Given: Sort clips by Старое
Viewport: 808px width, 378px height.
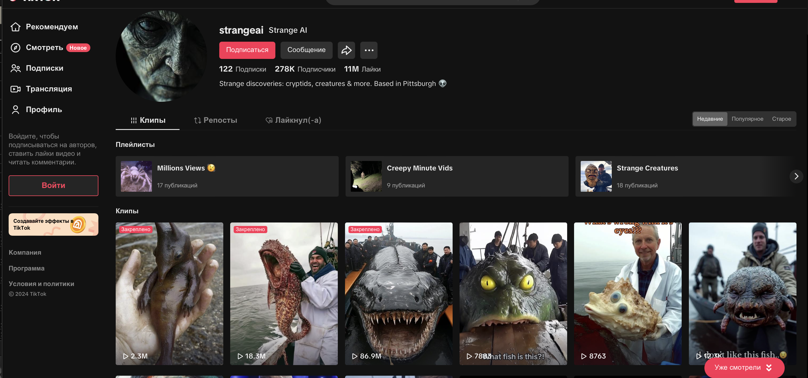Looking at the screenshot, I should [x=781, y=119].
